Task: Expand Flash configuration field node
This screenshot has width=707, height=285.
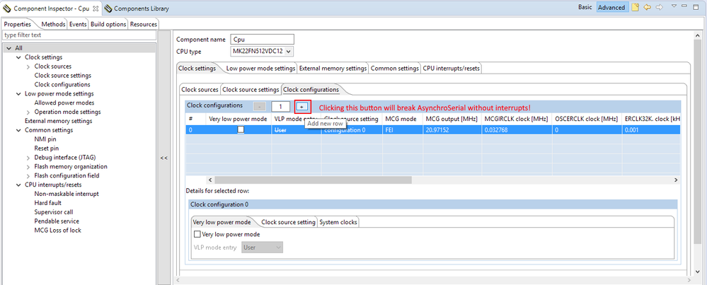Action: pos(28,175)
